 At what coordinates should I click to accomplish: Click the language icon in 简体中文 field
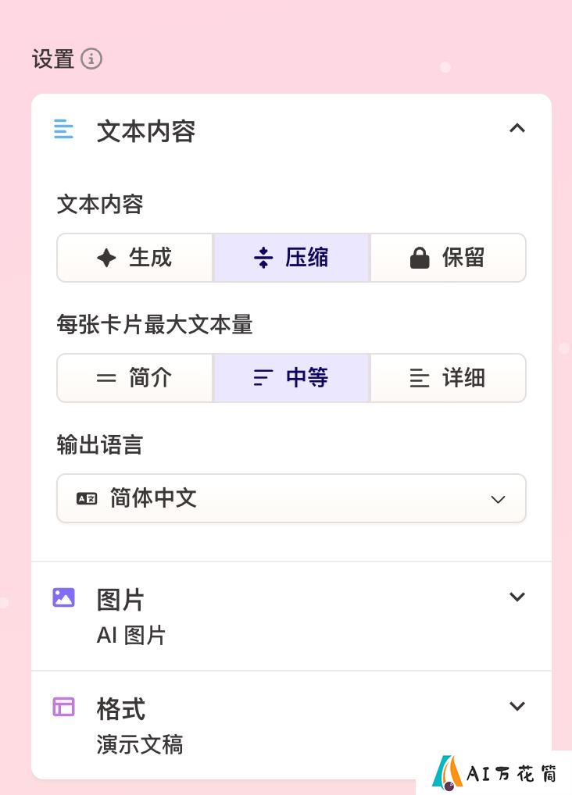tap(87, 499)
